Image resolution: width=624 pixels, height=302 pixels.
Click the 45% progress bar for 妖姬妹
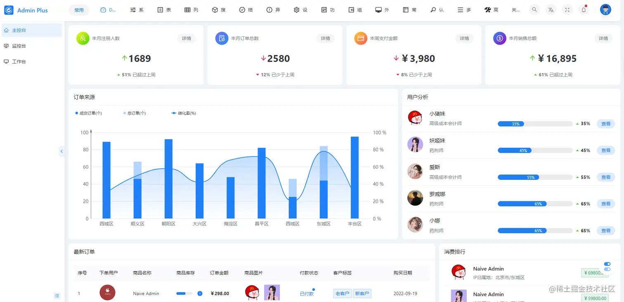tap(535, 151)
